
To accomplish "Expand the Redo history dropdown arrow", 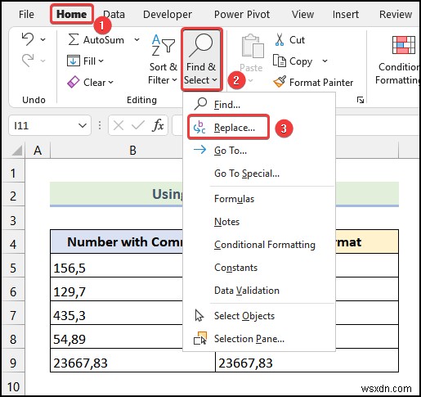I will click(43, 61).
